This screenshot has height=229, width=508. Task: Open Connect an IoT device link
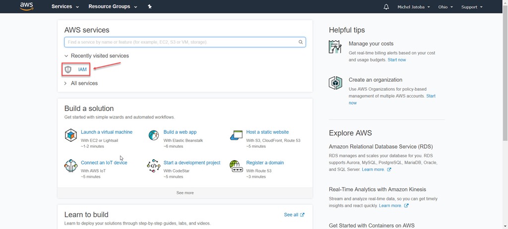pos(104,163)
